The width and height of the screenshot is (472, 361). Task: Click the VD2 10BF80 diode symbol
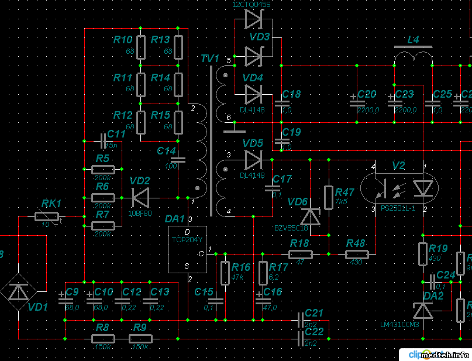[x=140, y=197]
